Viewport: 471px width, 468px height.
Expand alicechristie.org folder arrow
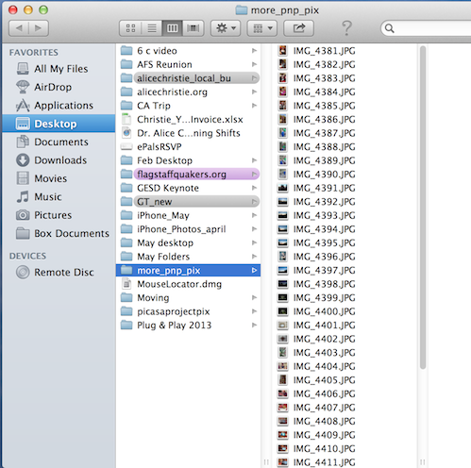point(254,92)
